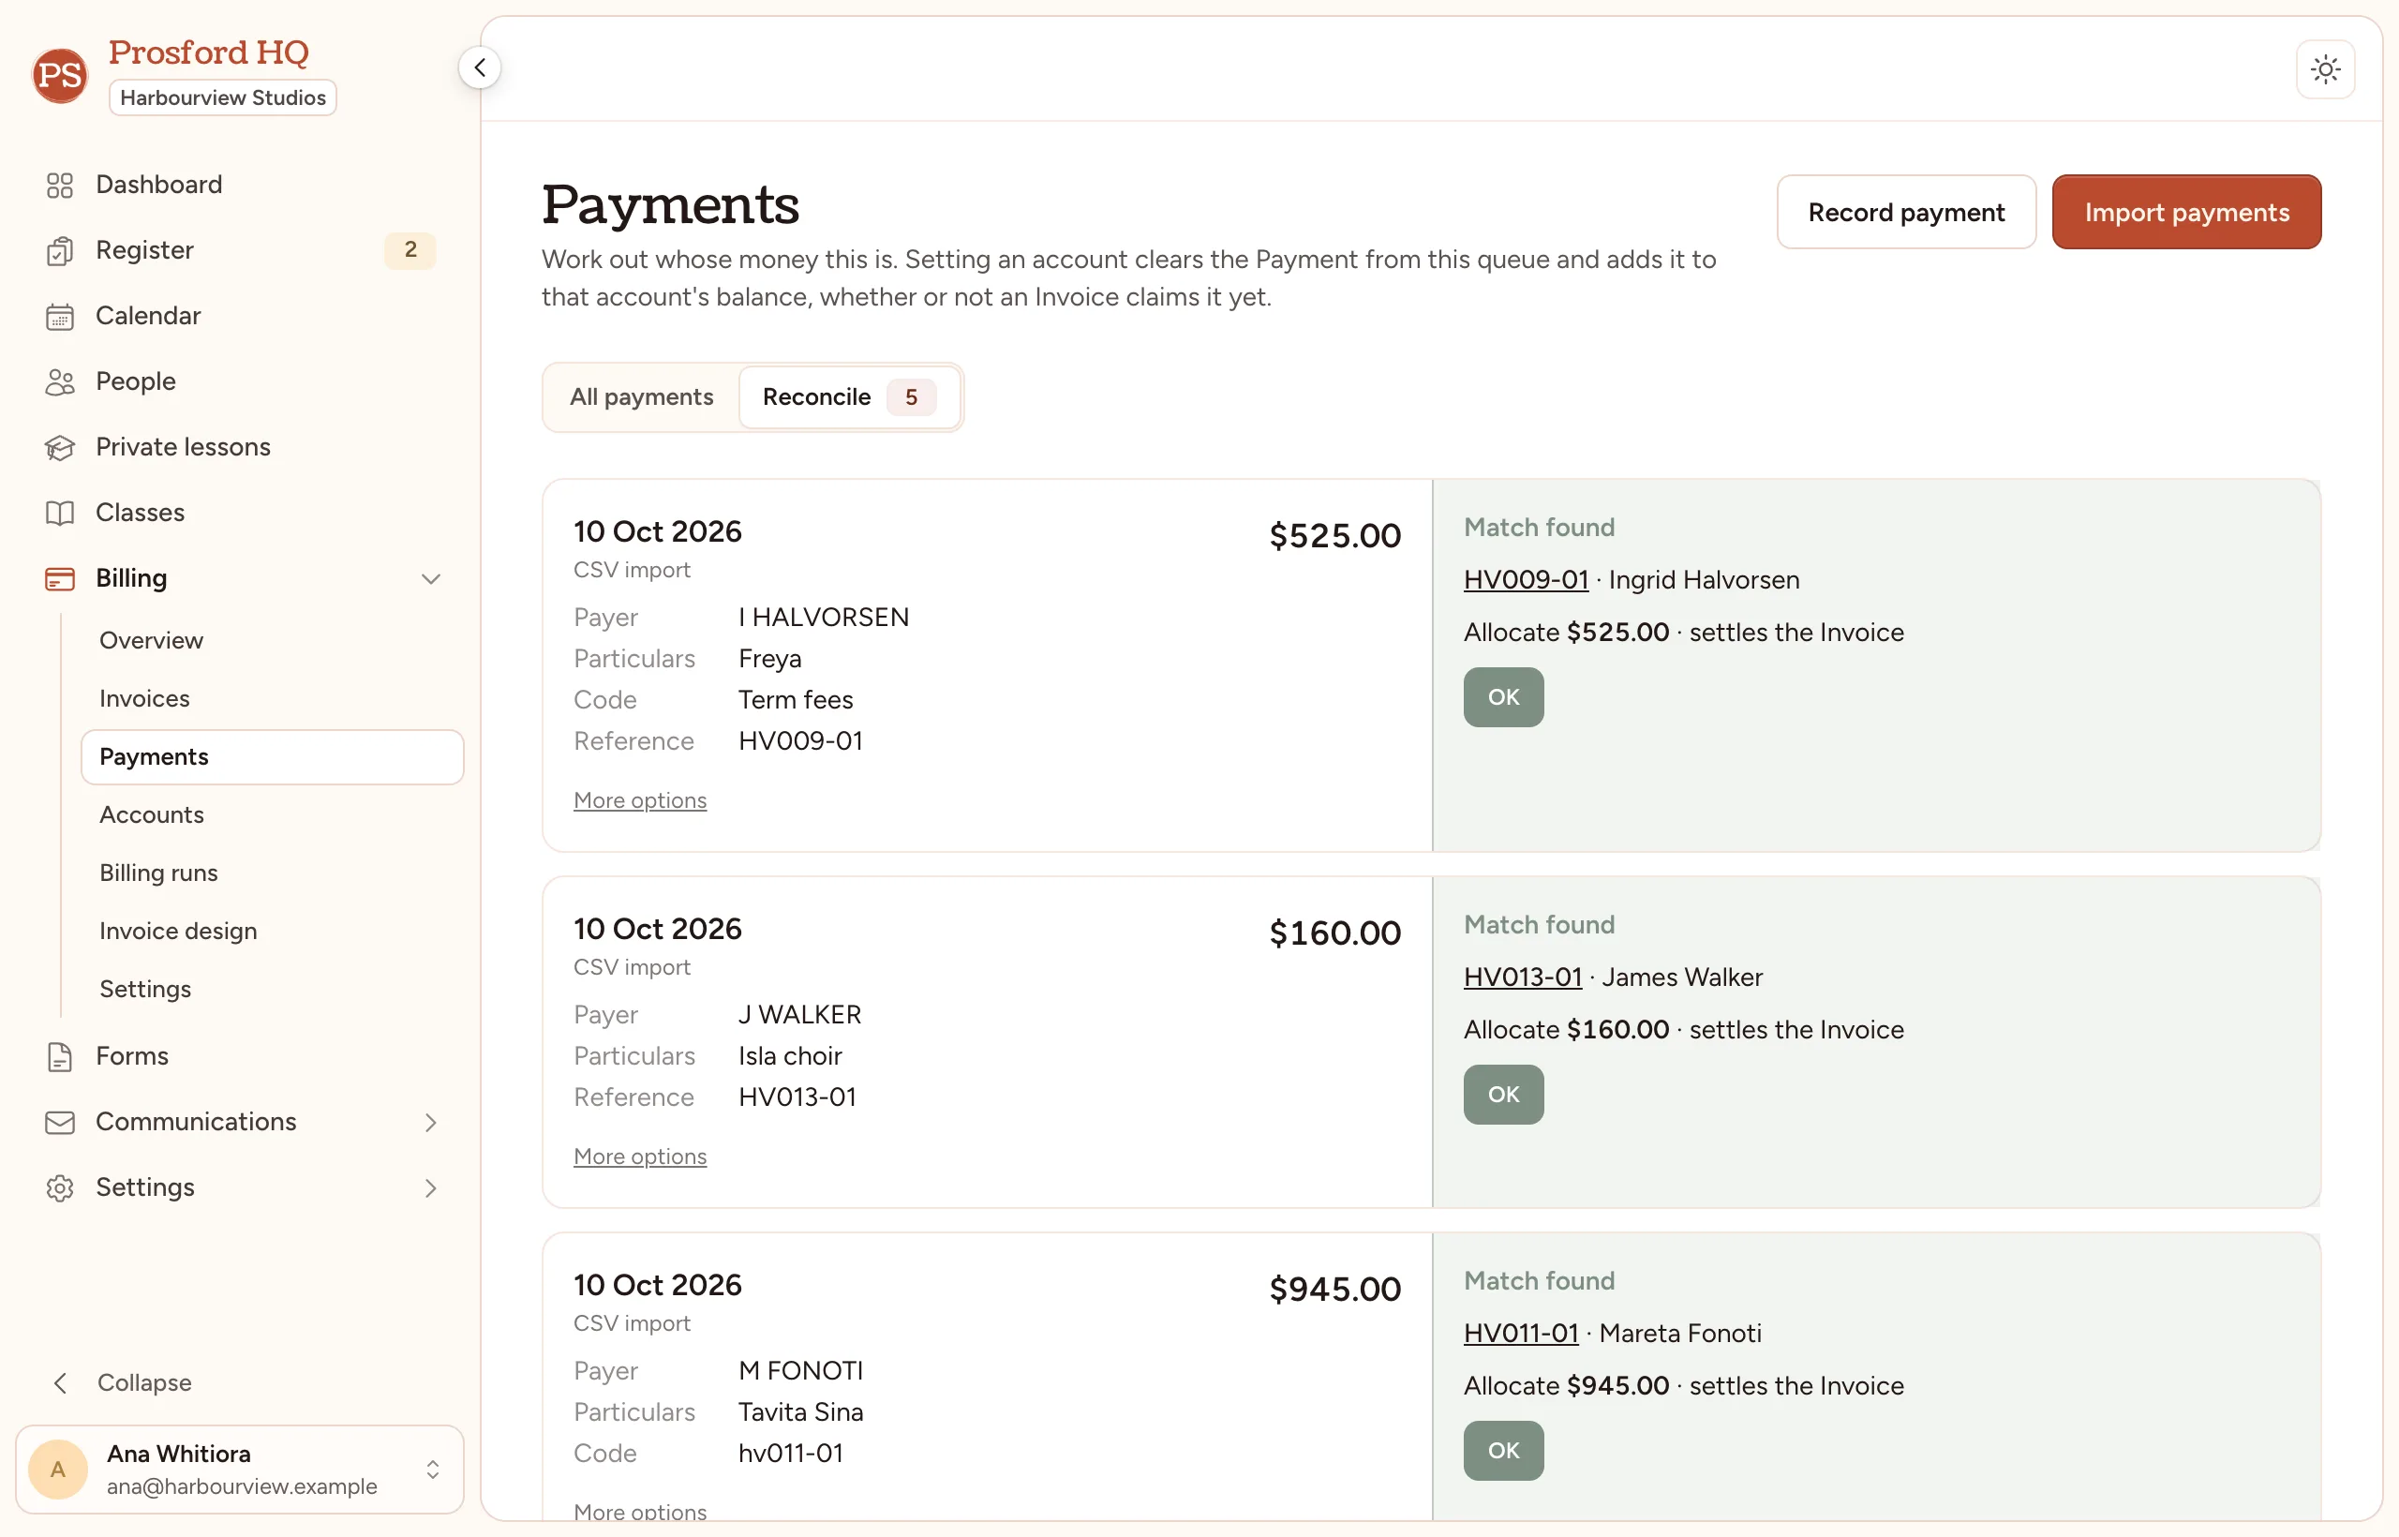Click the Forms document icon
The image size is (2399, 1537).
pos(60,1056)
